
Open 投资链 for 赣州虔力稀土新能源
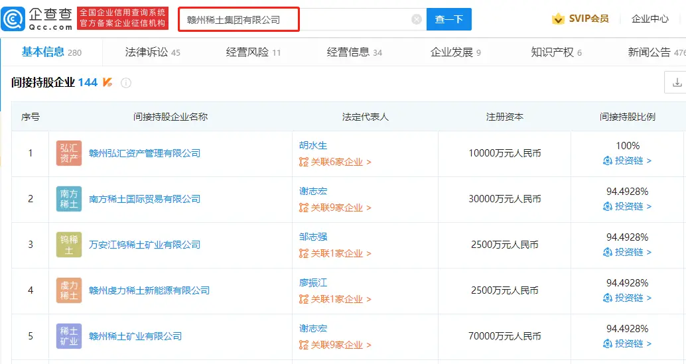pyautogui.click(x=627, y=298)
